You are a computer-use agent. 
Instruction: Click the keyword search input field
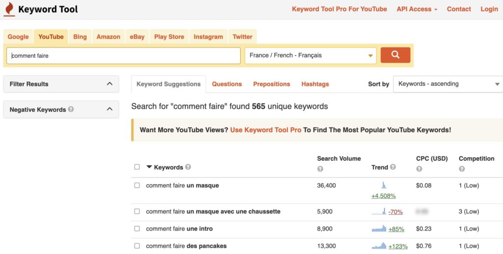pos(123,55)
